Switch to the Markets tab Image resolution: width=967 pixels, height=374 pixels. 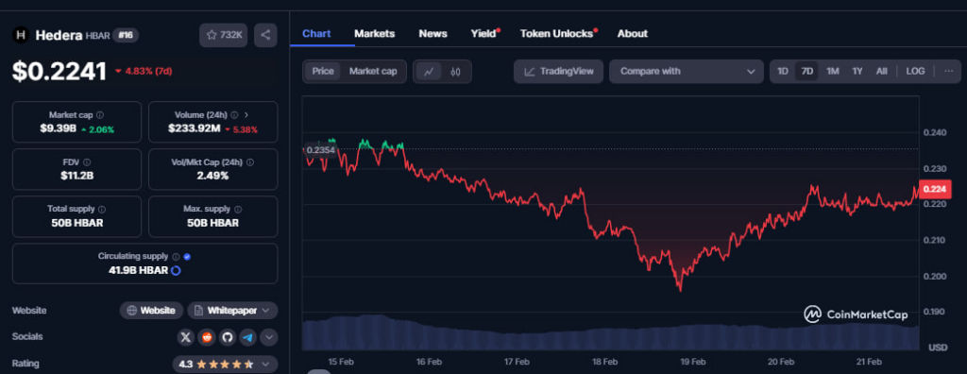(x=374, y=34)
